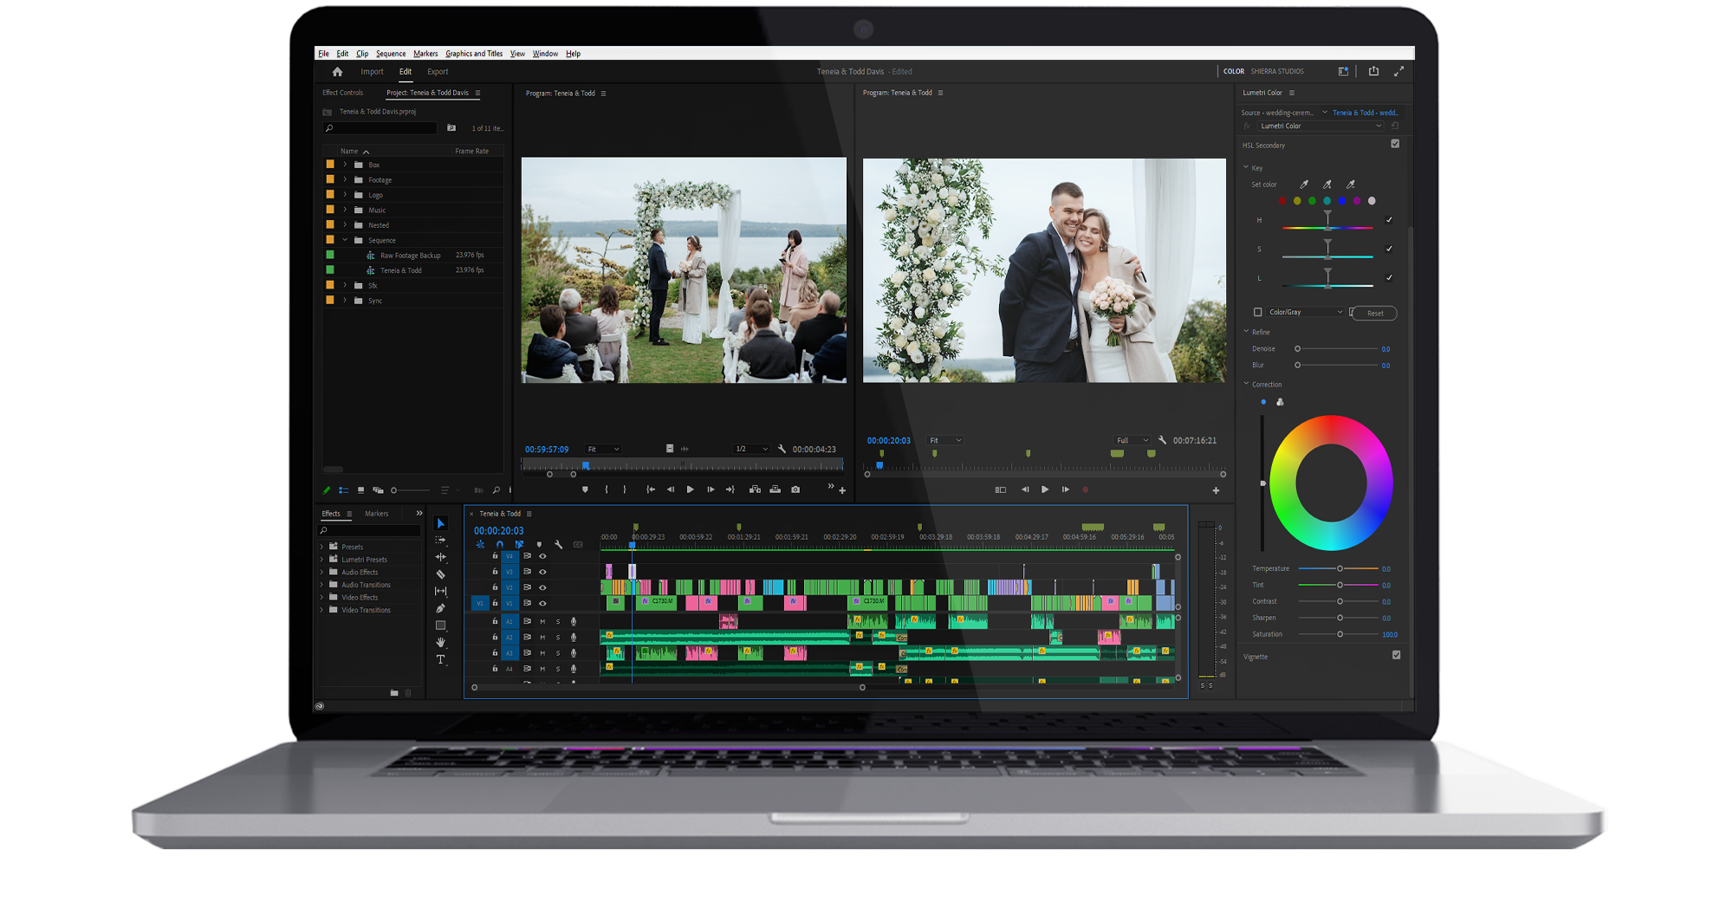Toggle timeline snapping magnet icon
1733x901 pixels.
click(499, 545)
